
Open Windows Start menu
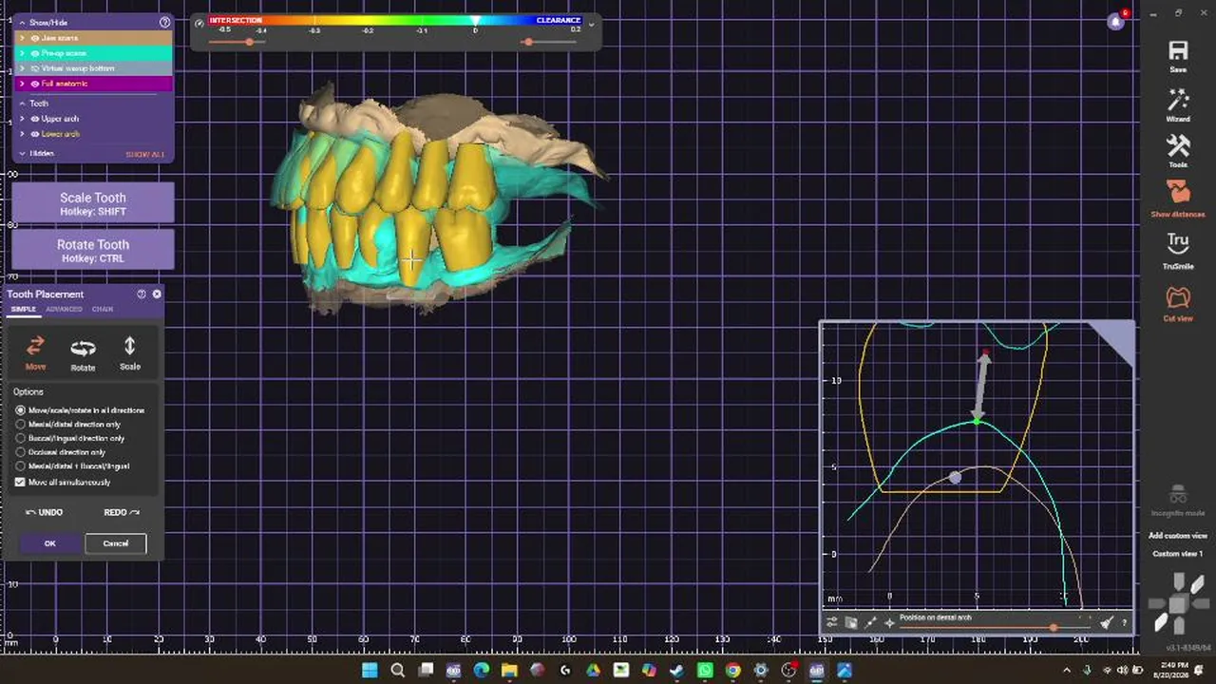tap(370, 671)
